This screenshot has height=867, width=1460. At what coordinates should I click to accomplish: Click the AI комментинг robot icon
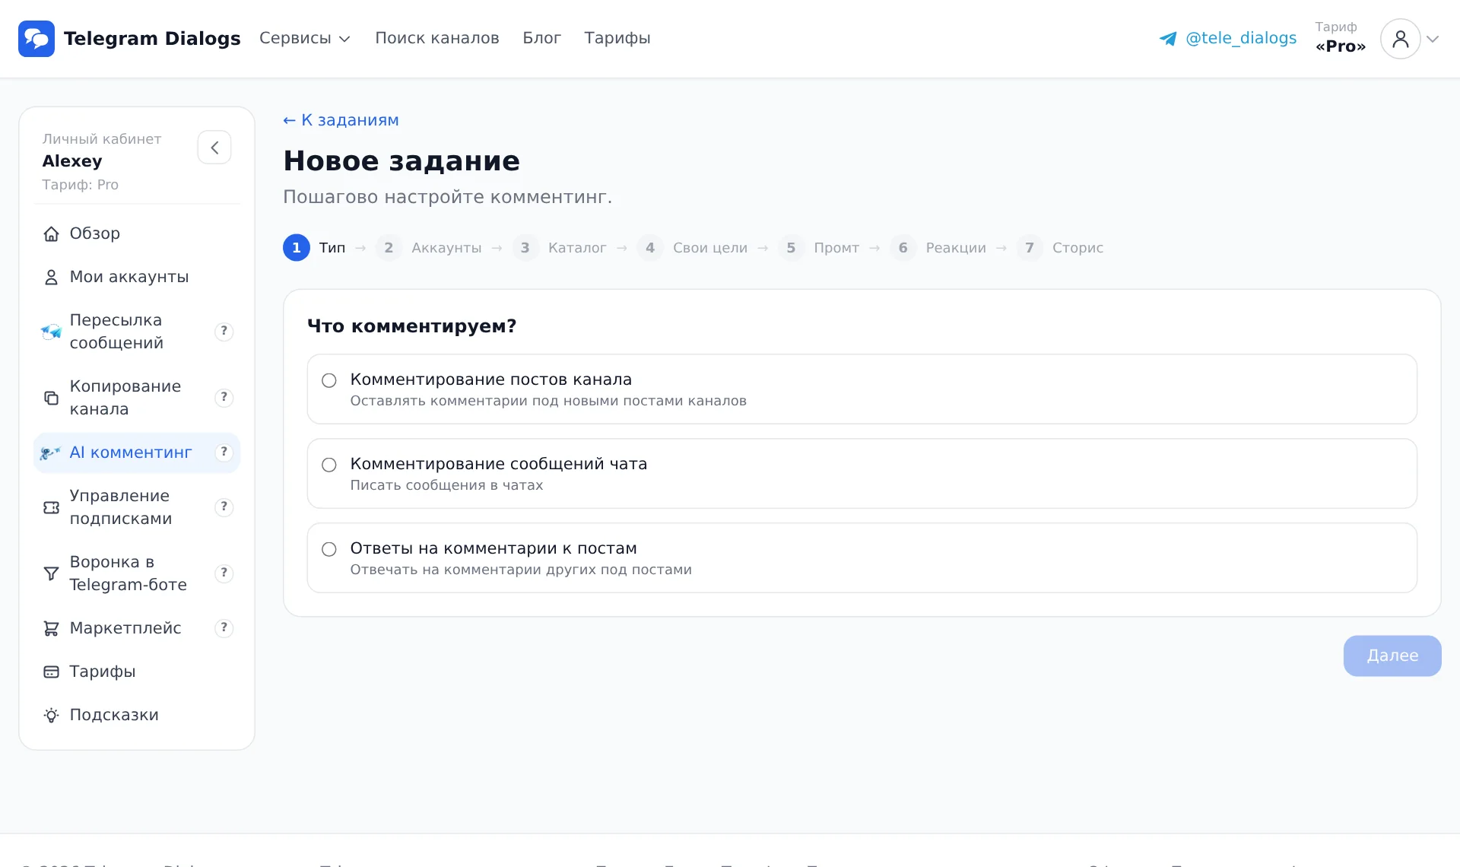(50, 453)
